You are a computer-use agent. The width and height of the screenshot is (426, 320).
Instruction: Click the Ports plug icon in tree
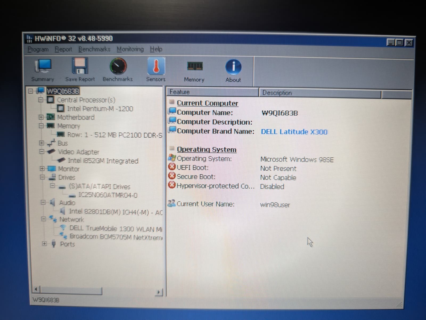click(x=54, y=244)
